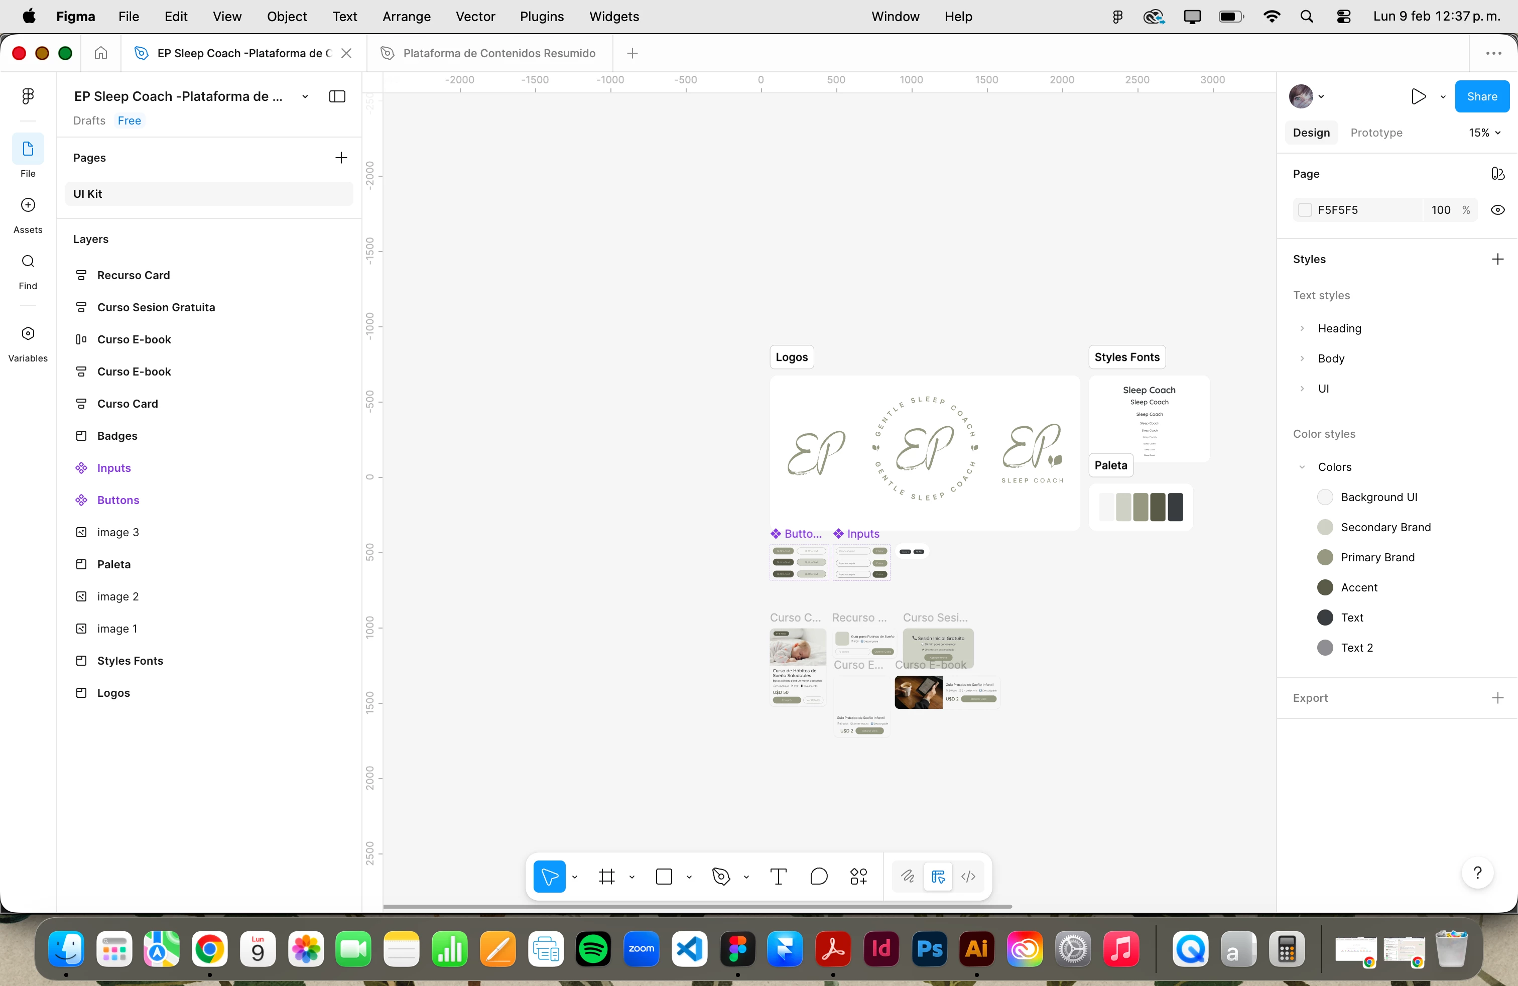The image size is (1518, 986).
Task: Open the Plugins menu
Action: click(x=542, y=17)
